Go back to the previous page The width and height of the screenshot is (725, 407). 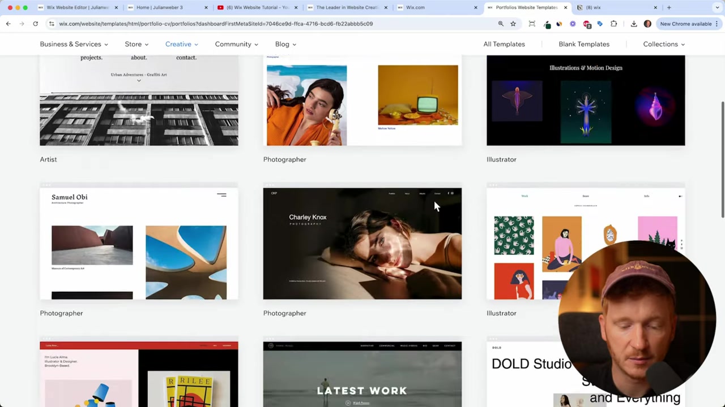(x=8, y=24)
